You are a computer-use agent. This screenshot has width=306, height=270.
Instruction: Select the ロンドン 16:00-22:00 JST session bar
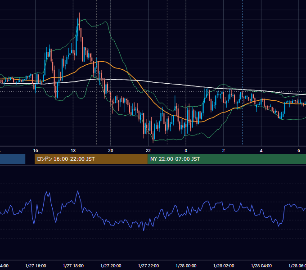tap(91, 159)
